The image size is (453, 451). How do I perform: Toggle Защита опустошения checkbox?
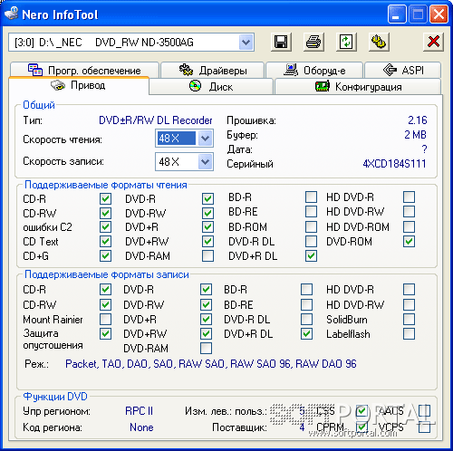[105, 334]
